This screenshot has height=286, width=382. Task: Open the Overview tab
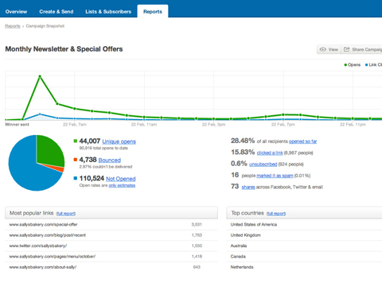[x=16, y=12]
